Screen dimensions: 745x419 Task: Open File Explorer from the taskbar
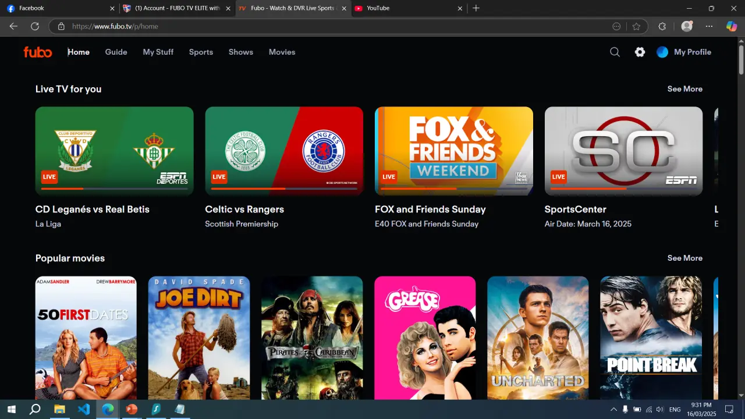pos(59,409)
